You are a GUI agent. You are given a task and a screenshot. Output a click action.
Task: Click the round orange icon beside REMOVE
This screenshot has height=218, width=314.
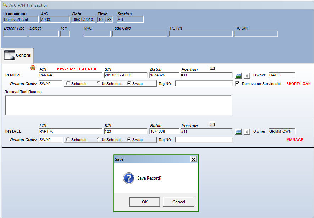33,68
